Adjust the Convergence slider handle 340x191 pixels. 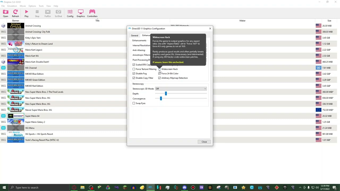[x=161, y=98]
